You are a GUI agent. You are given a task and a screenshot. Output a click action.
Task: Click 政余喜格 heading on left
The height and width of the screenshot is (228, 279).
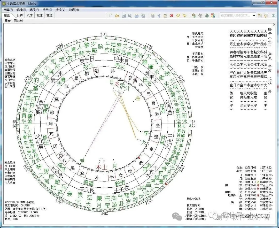point(10,60)
